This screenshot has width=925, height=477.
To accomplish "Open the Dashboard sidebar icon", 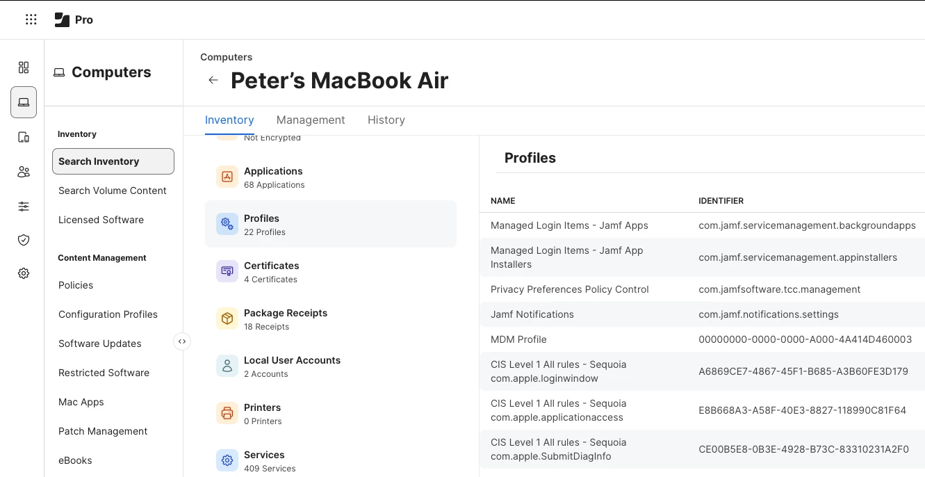I will tap(24, 67).
